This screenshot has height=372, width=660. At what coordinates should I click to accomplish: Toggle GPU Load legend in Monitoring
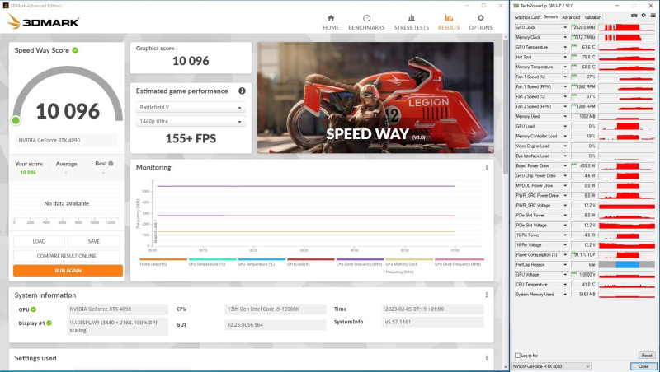point(311,262)
